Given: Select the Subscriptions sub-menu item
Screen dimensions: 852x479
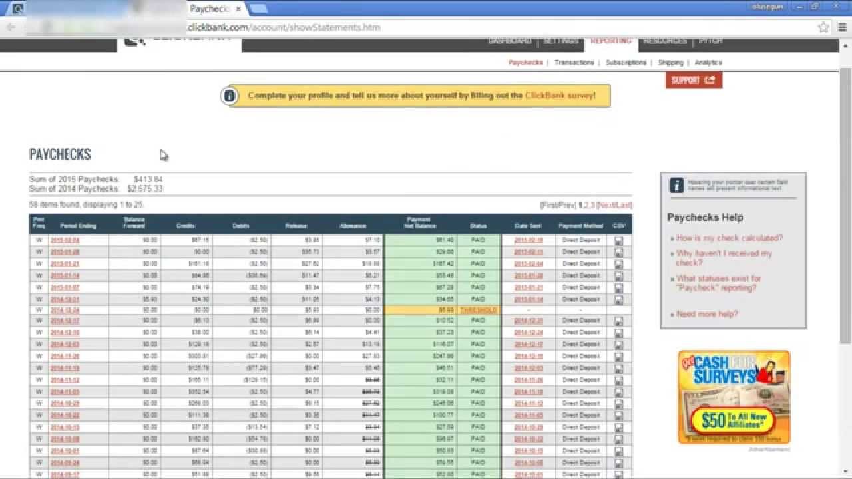Looking at the screenshot, I should click(626, 63).
